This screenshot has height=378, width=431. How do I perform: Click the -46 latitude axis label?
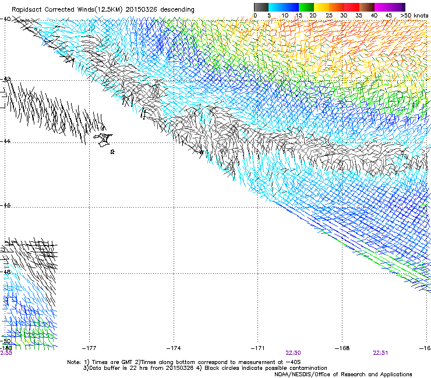(5, 205)
